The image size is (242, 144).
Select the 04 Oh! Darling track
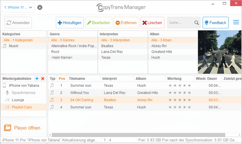pos(145,100)
